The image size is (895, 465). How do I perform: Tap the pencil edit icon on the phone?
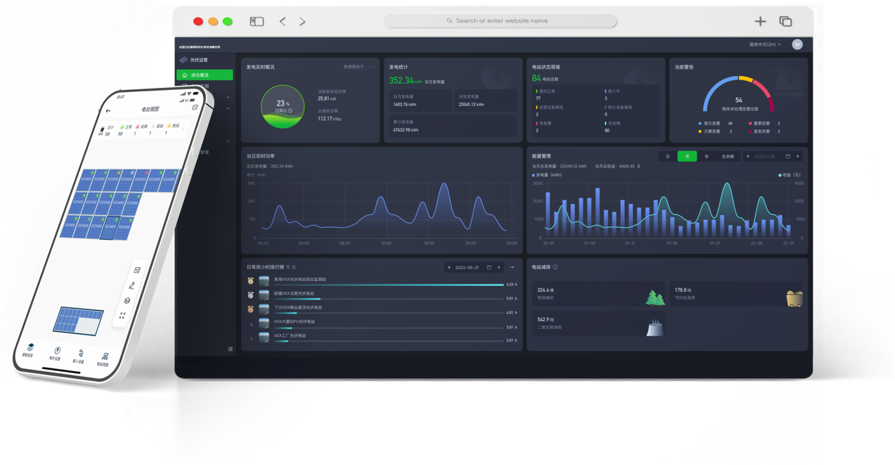(x=132, y=286)
